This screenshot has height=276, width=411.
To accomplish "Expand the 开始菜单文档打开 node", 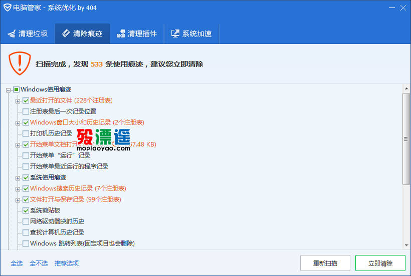I will tap(18, 145).
